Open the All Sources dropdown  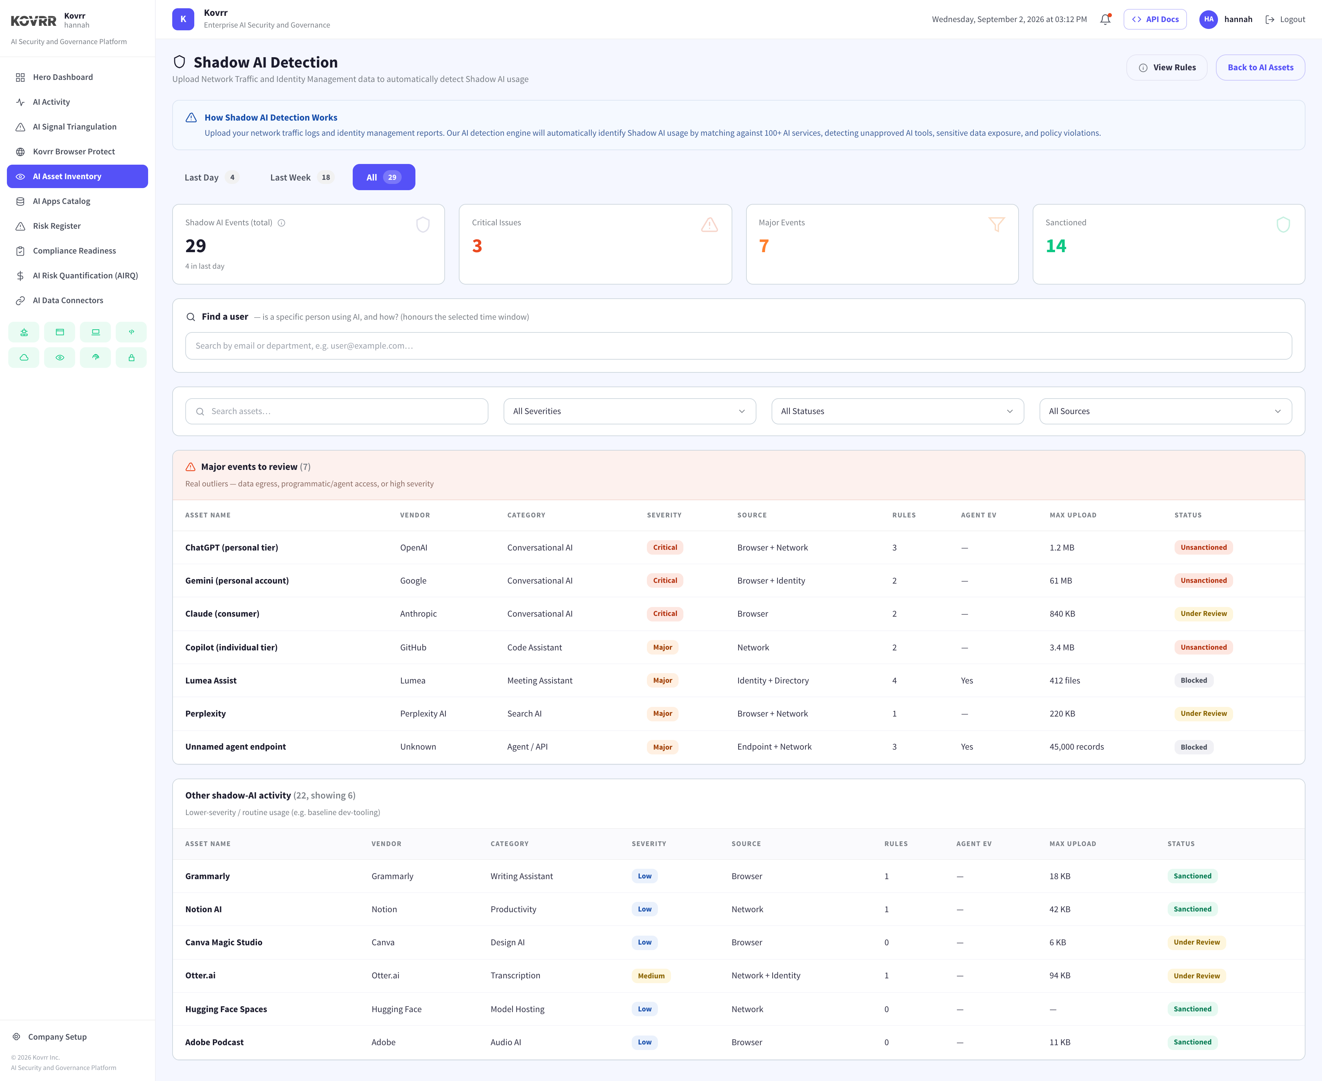(x=1165, y=411)
